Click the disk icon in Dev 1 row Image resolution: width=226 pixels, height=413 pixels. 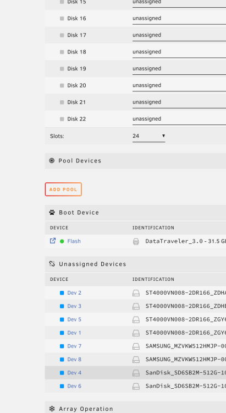[136, 333]
